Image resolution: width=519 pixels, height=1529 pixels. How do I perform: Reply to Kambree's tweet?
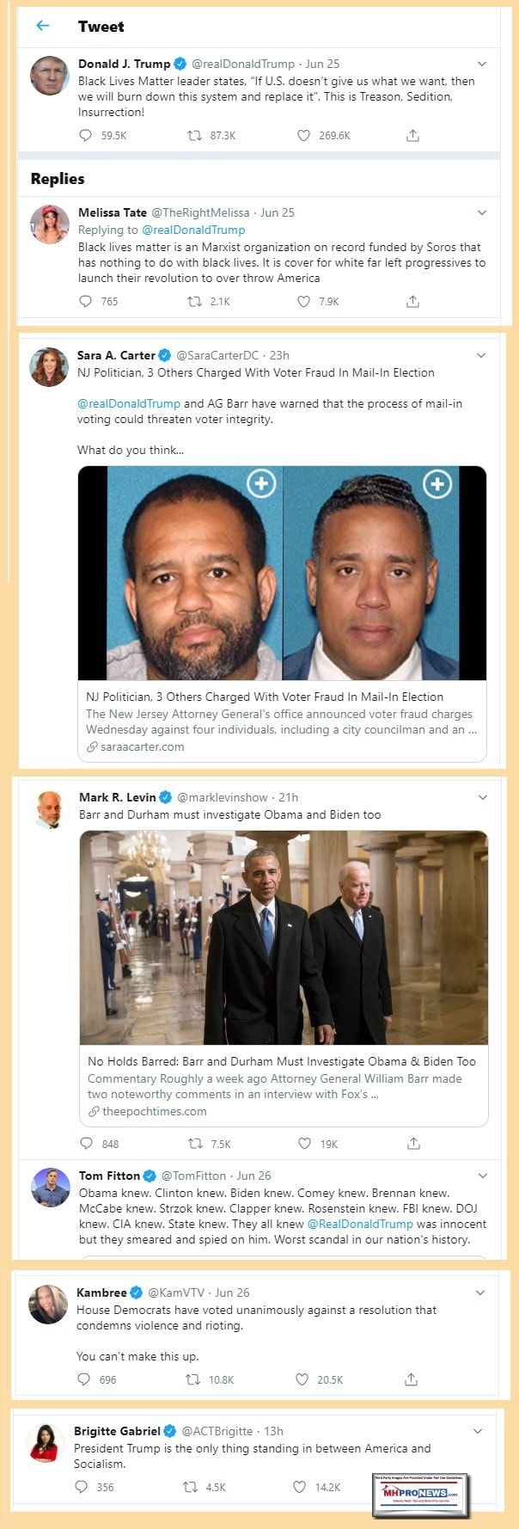(83, 1379)
